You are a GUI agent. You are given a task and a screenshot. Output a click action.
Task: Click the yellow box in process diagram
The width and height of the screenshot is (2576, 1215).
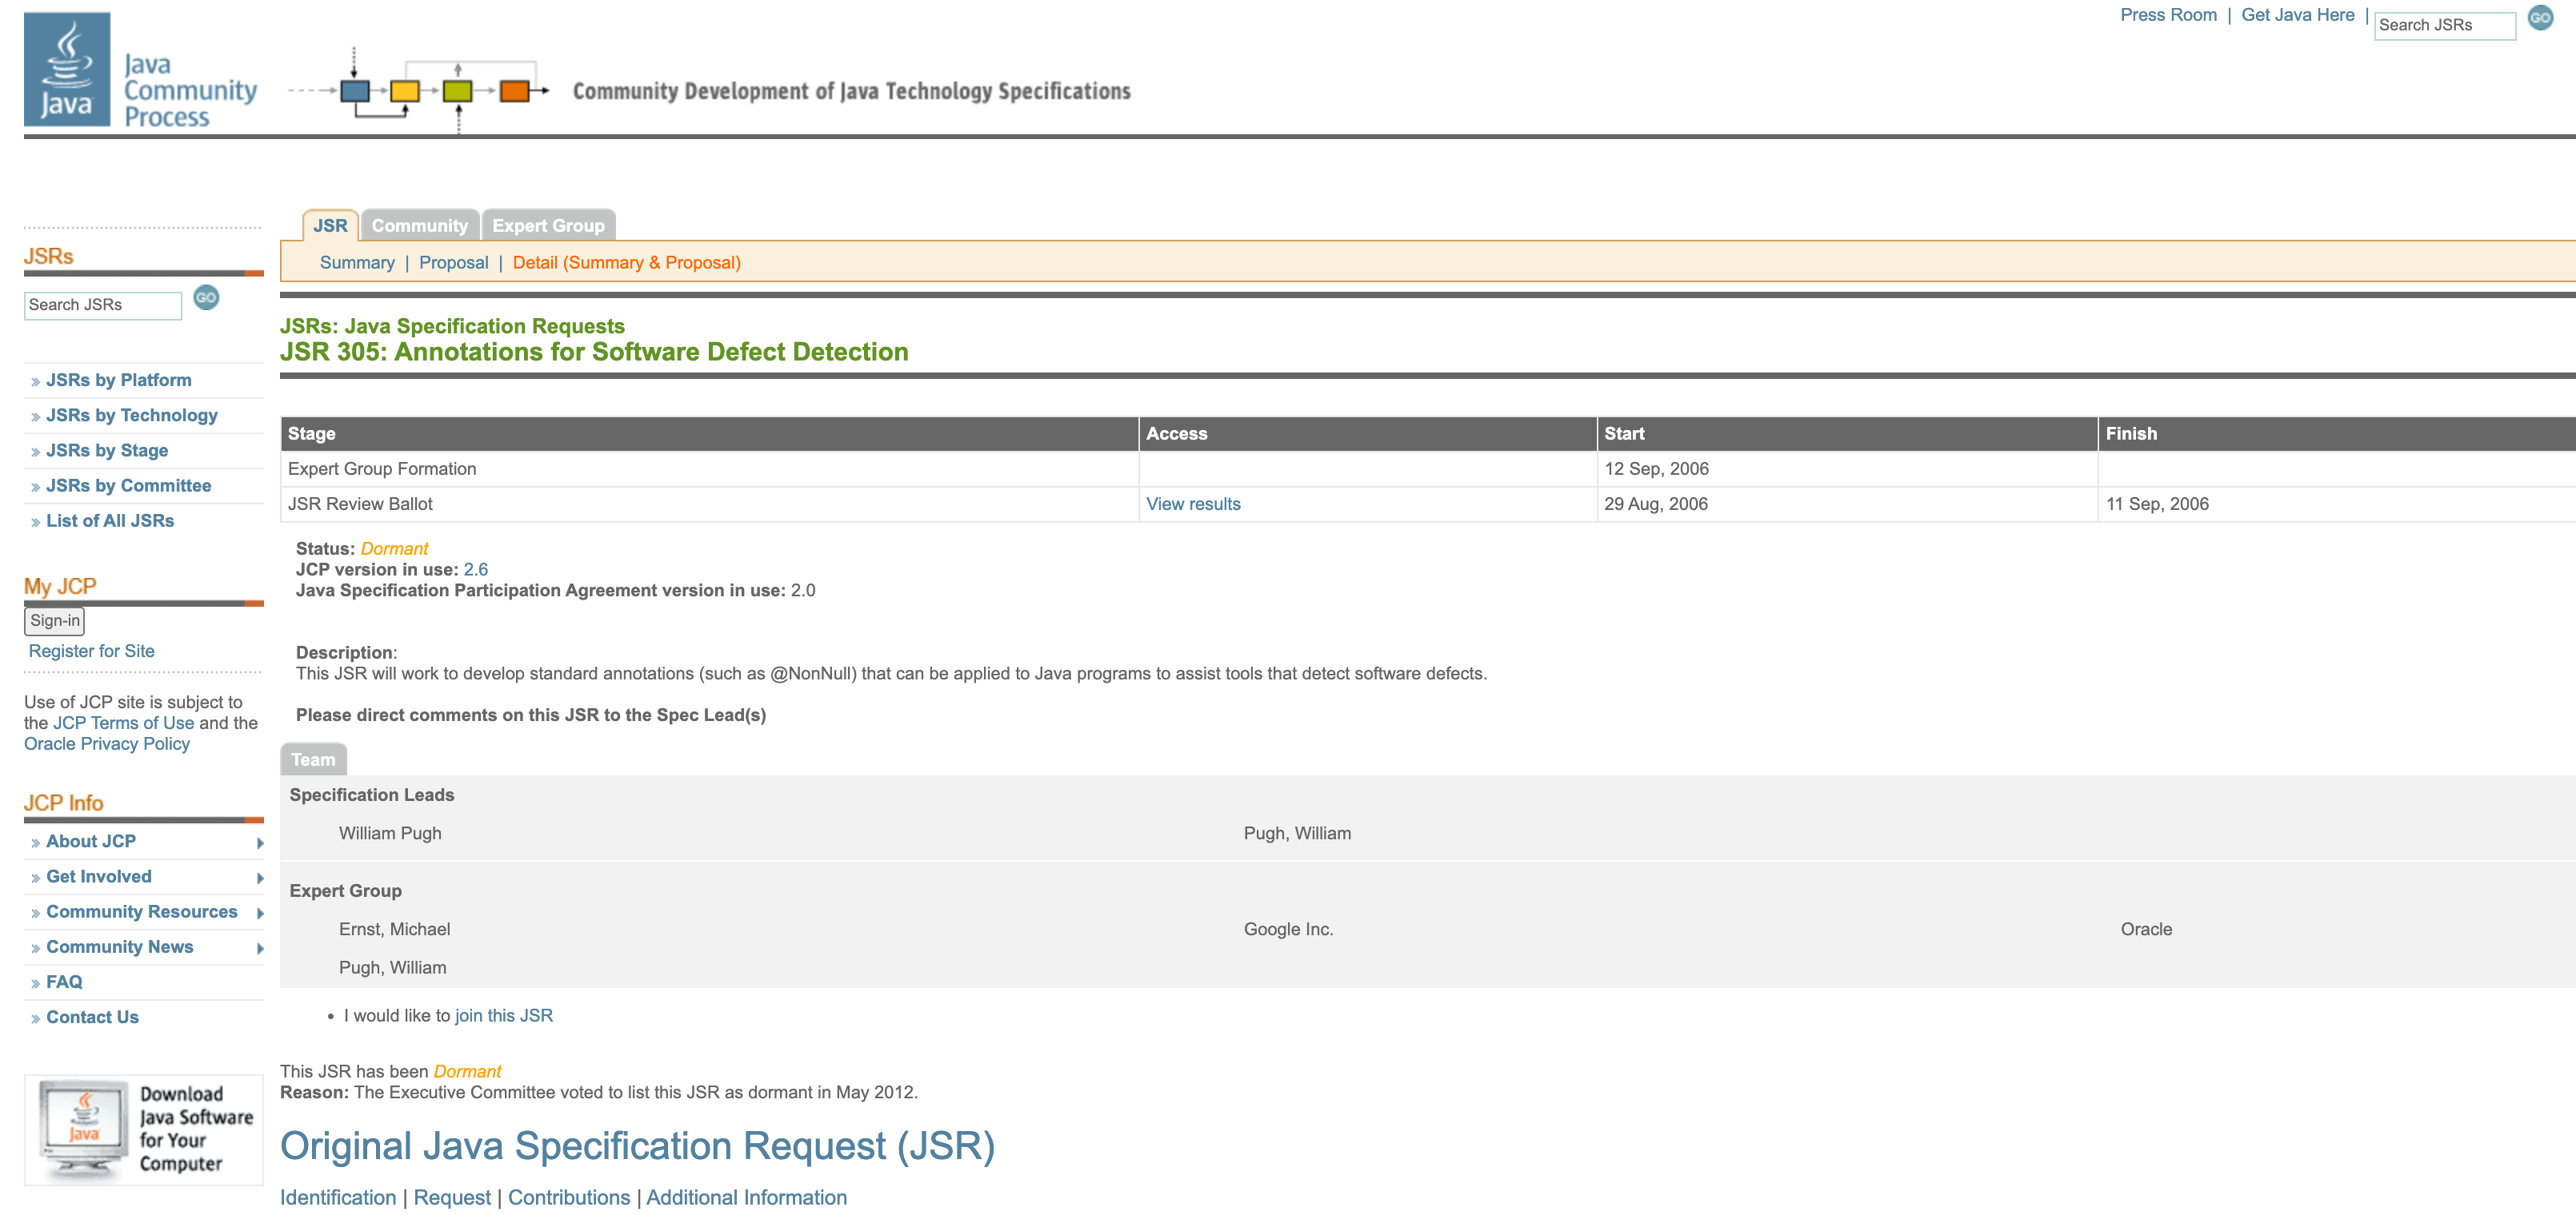[x=404, y=91]
